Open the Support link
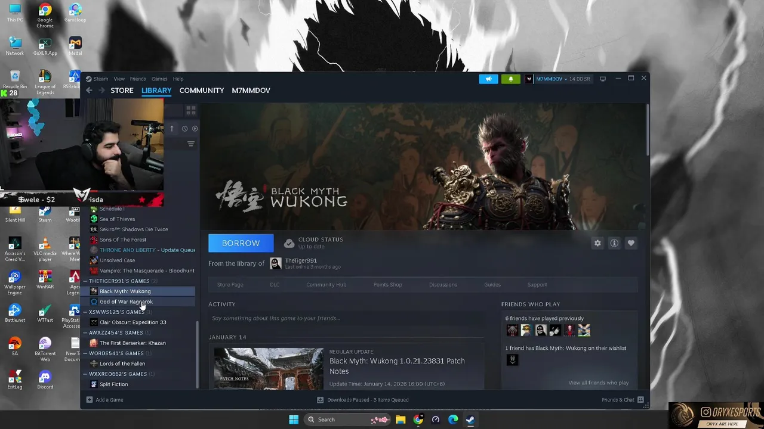 (x=537, y=285)
